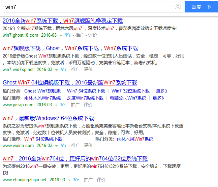Click 评价 beside win7.win7xp.net
The height and width of the screenshot is (187, 218).
pos(88,69)
